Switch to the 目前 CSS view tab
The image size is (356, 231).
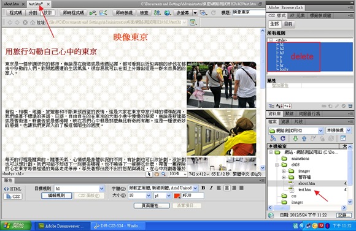click(288, 24)
